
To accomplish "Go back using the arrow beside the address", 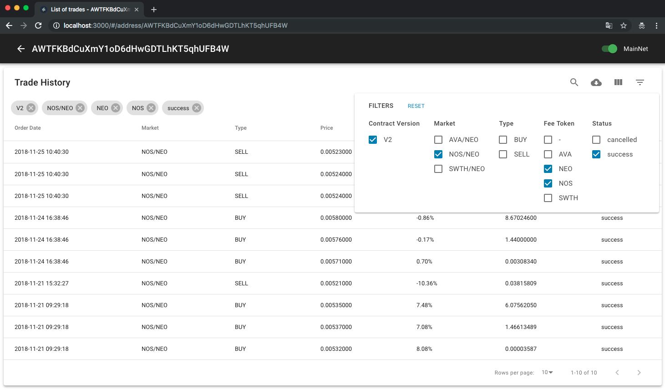I will [x=21, y=49].
